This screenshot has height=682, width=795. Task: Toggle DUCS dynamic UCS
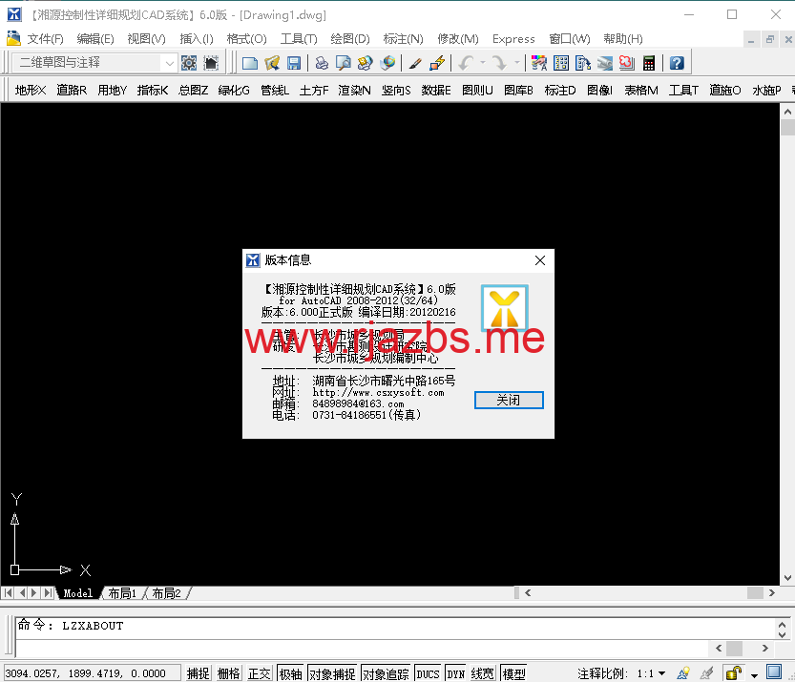[428, 673]
